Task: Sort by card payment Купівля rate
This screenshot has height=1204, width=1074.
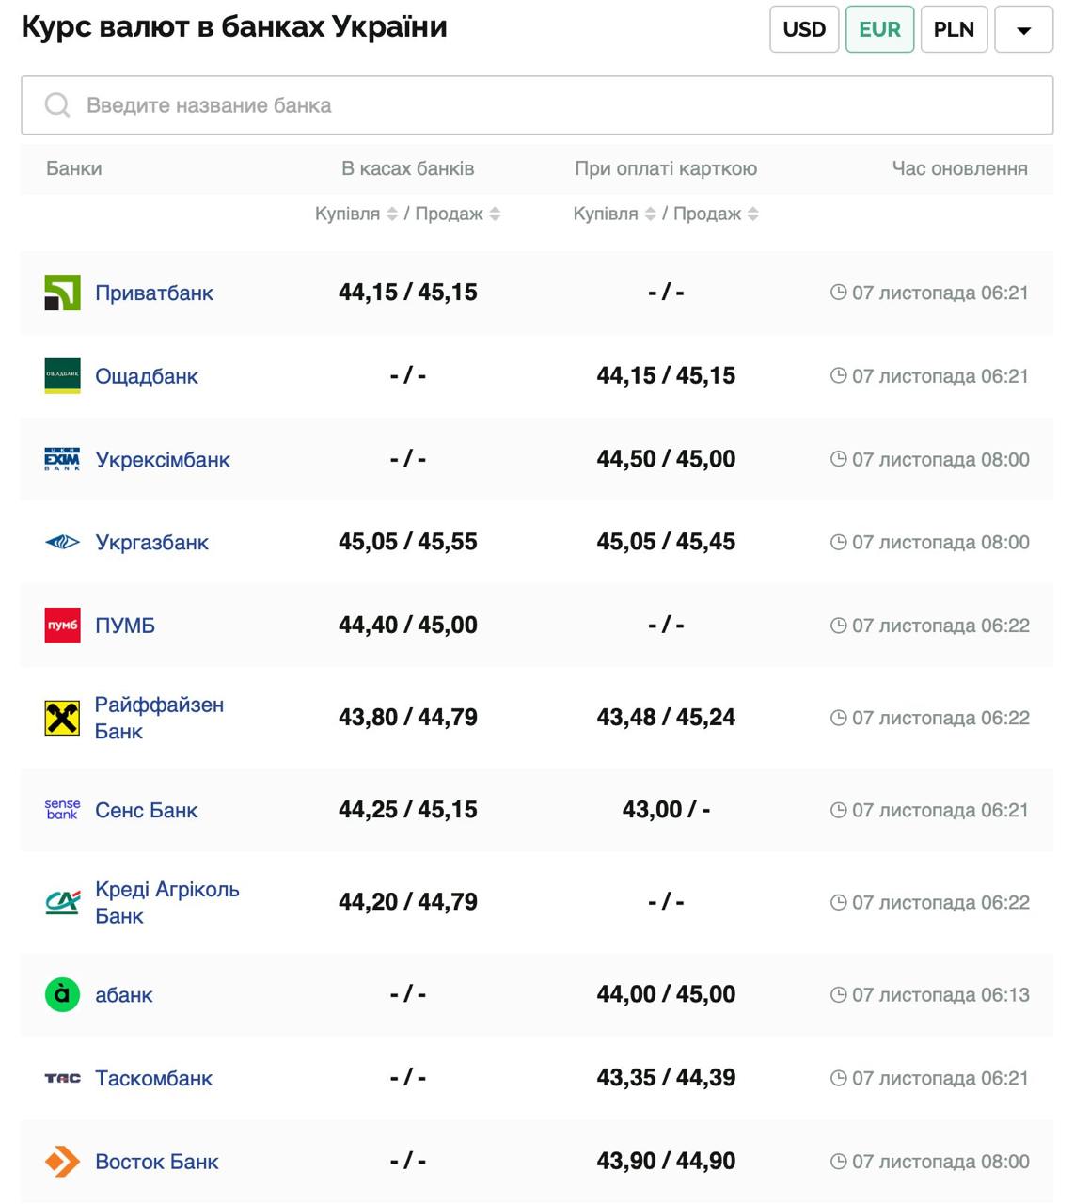Action: [x=650, y=214]
